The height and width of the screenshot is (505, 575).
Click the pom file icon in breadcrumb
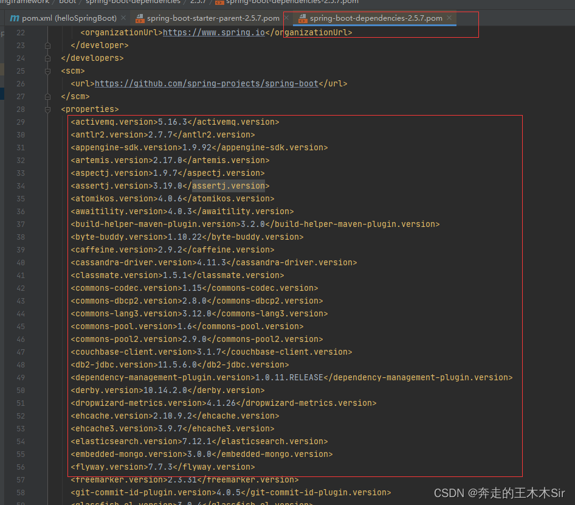coord(219,2)
